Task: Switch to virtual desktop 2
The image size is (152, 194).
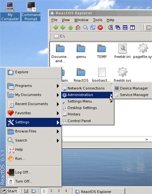Action: [51, 191]
